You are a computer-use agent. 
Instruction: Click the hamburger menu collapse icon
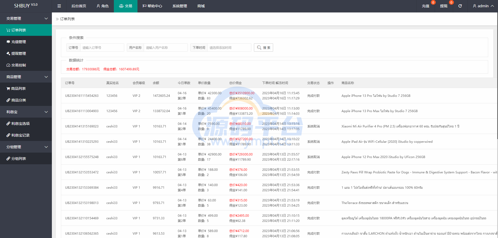[x=59, y=6]
